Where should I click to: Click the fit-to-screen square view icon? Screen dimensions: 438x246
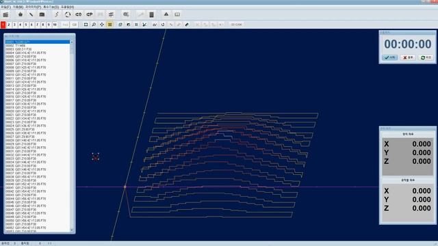pos(86,25)
